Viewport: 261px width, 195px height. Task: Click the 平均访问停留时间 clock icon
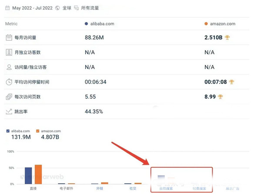pos(9,82)
